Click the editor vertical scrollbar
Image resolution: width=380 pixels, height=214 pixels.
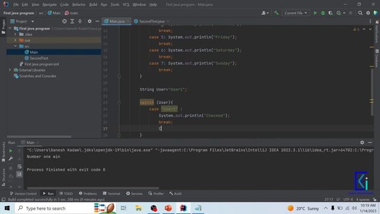[372, 92]
